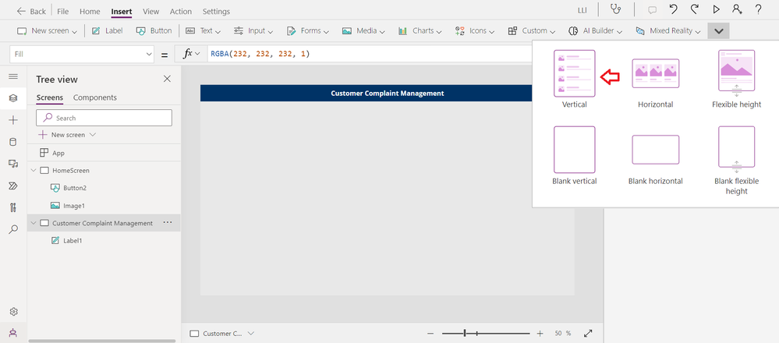Insert a Flexible height gallery
779x343 pixels.
point(736,79)
